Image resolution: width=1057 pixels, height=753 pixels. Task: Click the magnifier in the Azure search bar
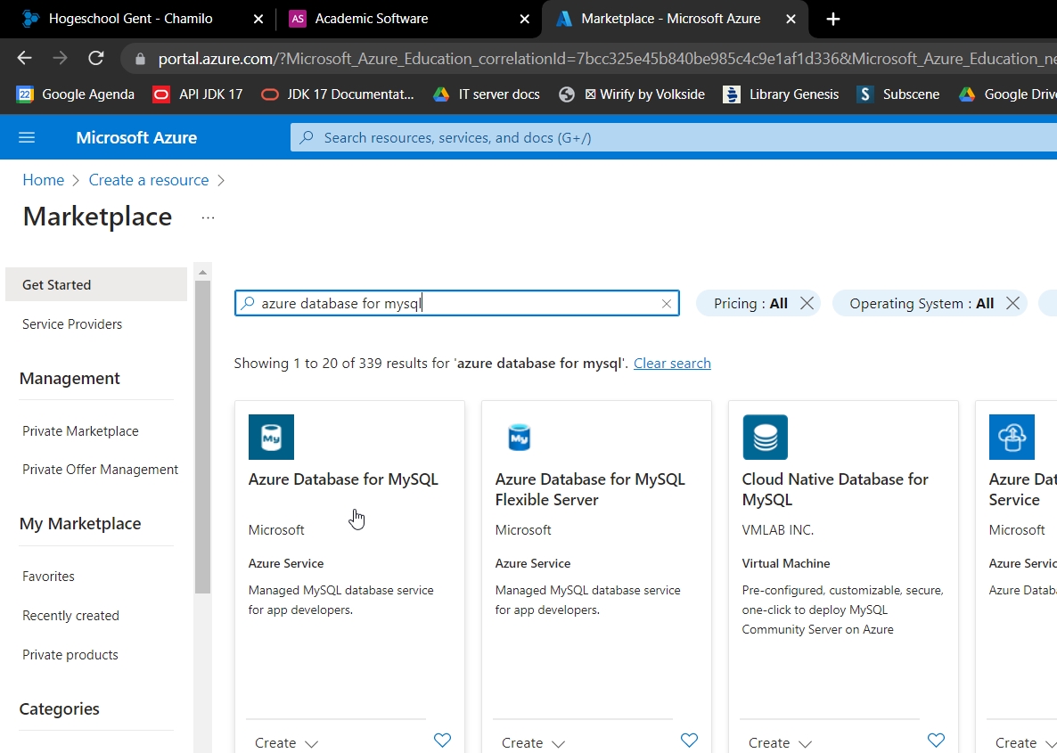307,137
